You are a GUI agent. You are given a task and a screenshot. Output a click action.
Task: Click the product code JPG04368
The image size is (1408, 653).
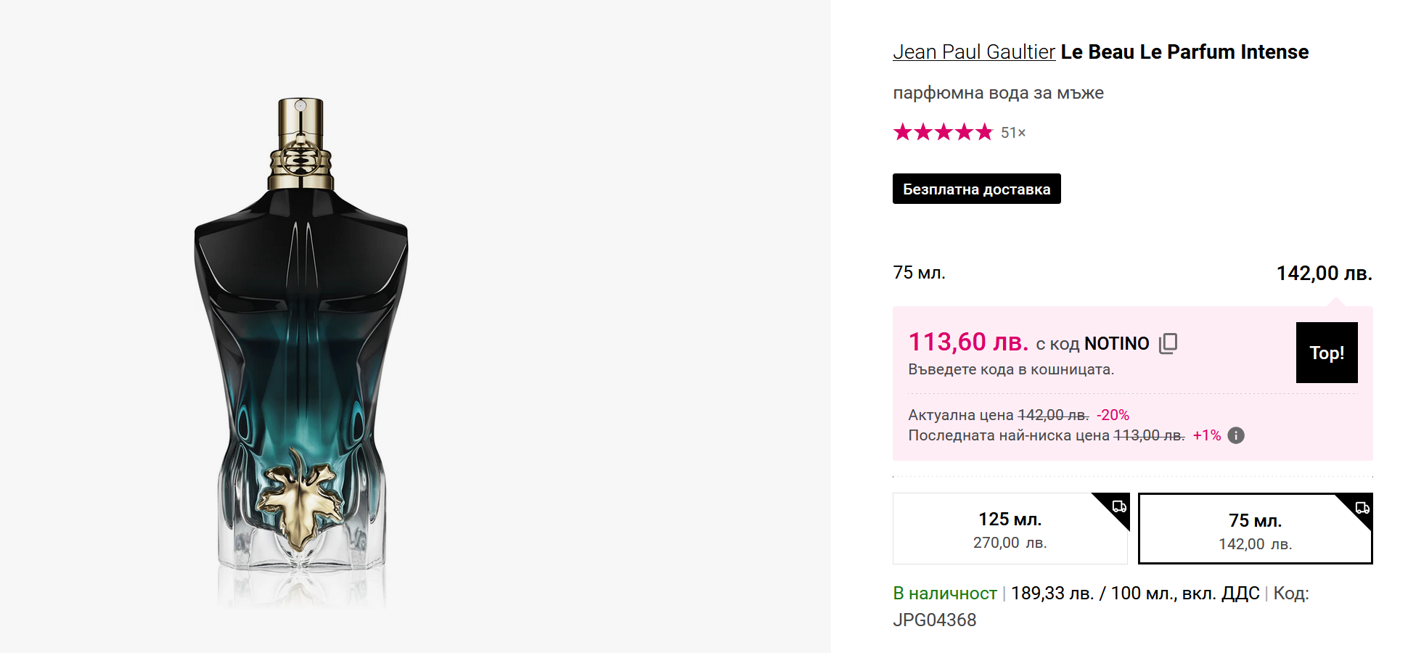coord(934,620)
